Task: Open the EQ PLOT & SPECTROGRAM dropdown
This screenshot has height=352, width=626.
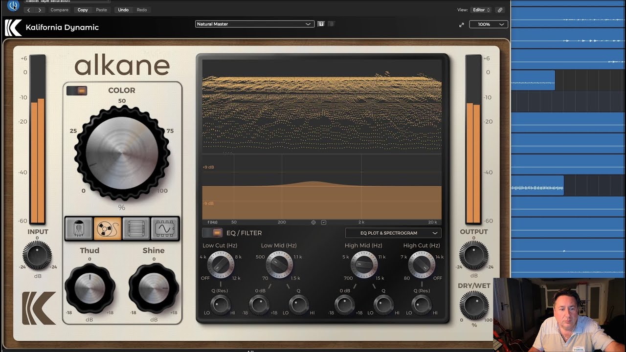Action: click(393, 233)
